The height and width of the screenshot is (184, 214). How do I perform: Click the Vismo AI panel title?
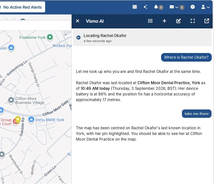[x=95, y=21]
